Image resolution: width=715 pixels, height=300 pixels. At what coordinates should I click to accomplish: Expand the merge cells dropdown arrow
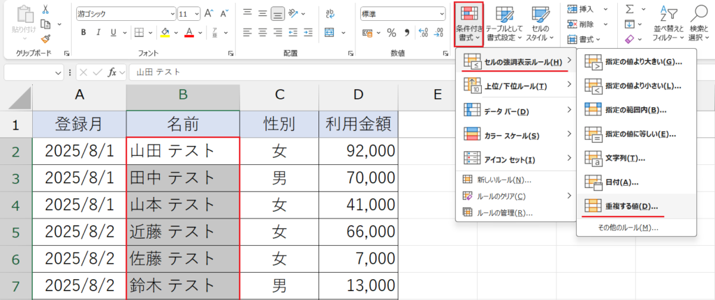pyautogui.click(x=343, y=32)
